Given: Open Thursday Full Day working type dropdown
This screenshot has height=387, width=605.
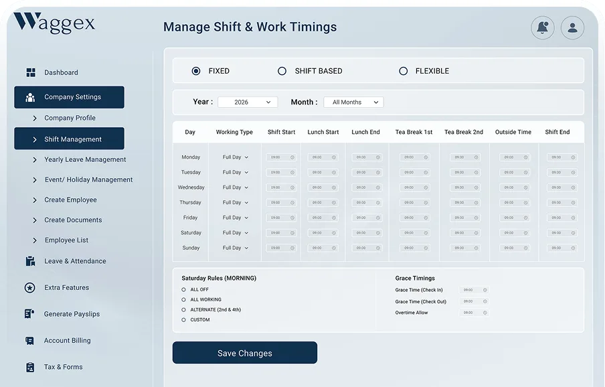Looking at the screenshot, I should click(x=236, y=203).
